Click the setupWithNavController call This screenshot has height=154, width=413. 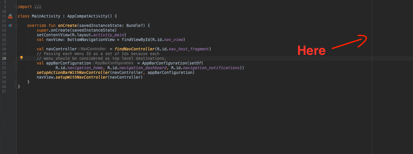[82, 77]
